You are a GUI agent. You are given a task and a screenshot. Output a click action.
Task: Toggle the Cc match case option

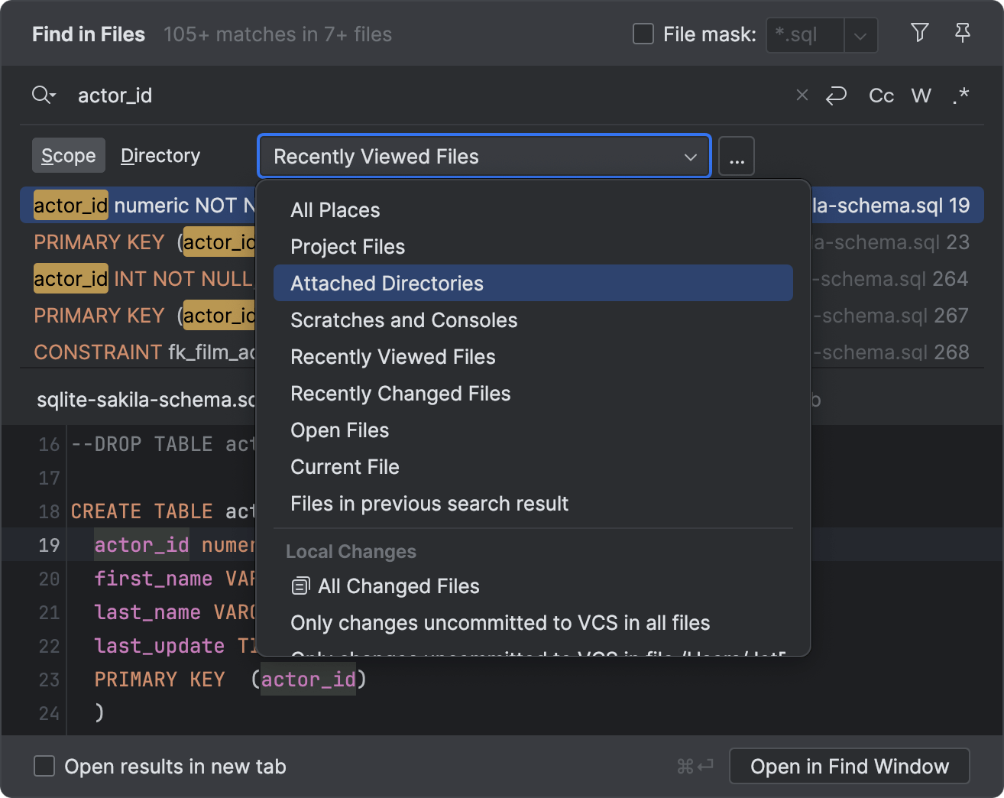880,95
